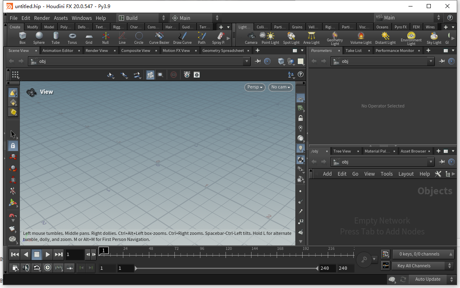Toggle headlight bulb display option

301,148
